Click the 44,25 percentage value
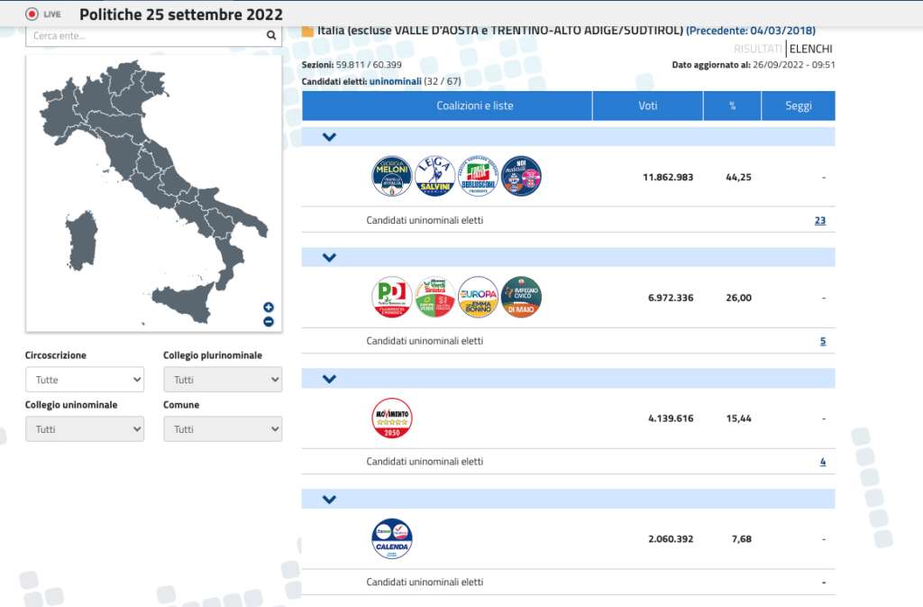The image size is (923, 607). (x=738, y=177)
